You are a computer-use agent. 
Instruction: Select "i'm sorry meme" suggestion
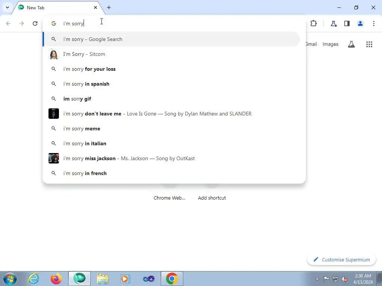171,128
